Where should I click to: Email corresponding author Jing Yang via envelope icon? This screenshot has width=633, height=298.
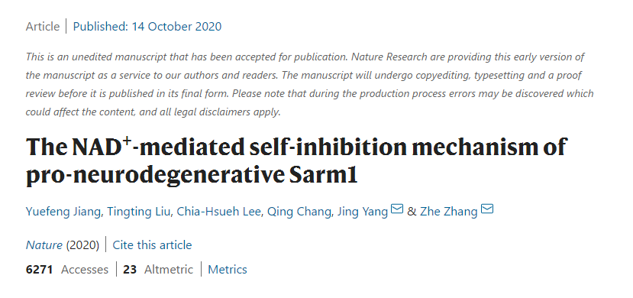[x=397, y=209]
